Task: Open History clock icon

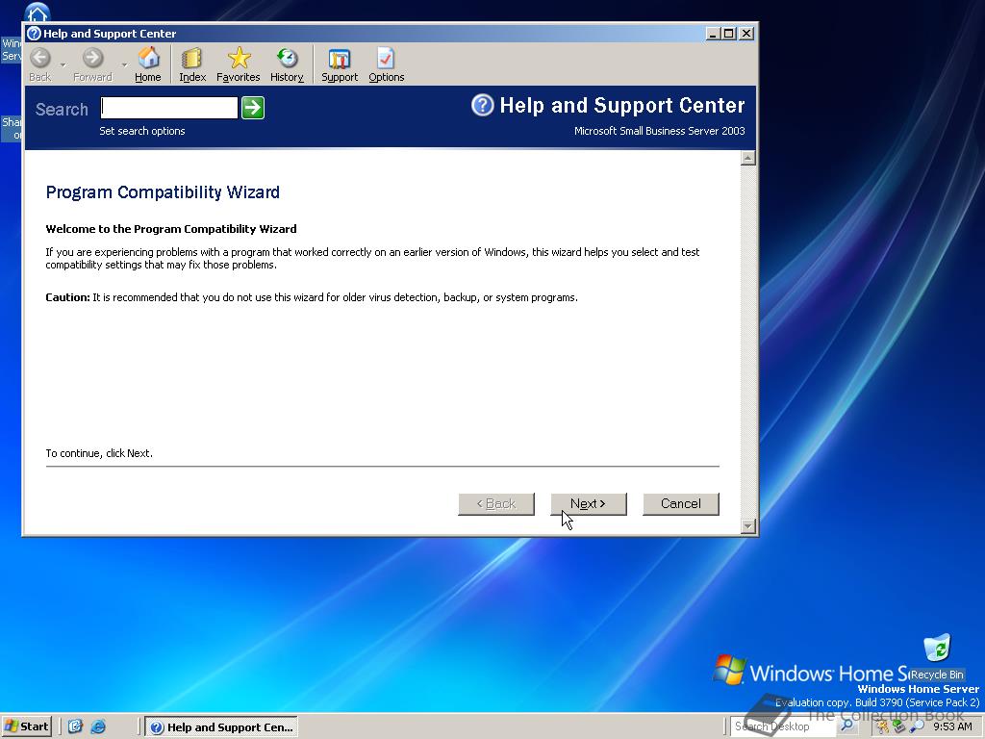Action: click(287, 64)
